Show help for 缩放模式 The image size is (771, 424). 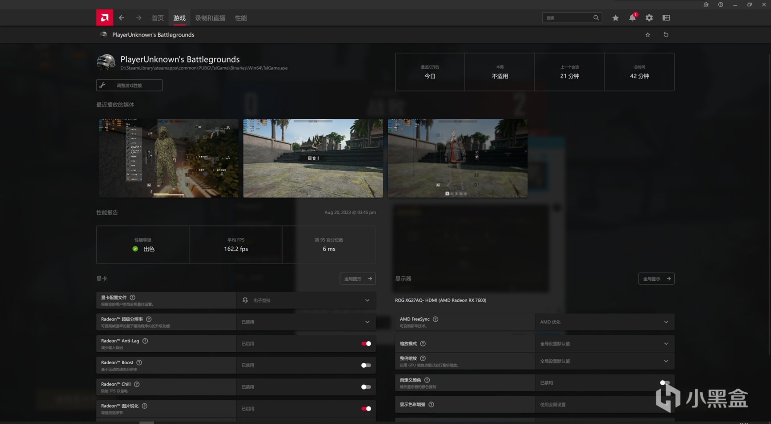pyautogui.click(x=423, y=344)
